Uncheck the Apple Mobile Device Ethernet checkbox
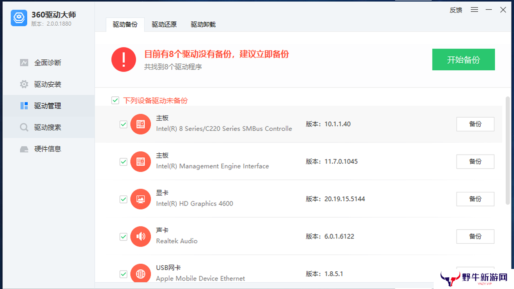514x289 pixels. click(x=123, y=274)
